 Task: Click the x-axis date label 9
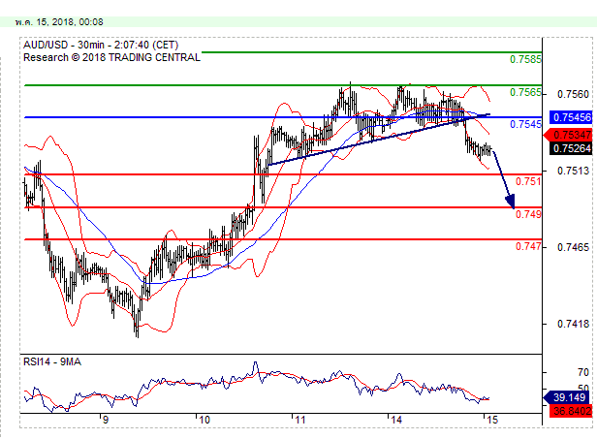click(106, 420)
